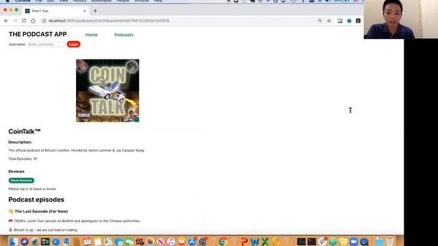The height and width of the screenshot is (246, 438).
Task: Click the Total Episodes: 91 text
Action: point(23,159)
